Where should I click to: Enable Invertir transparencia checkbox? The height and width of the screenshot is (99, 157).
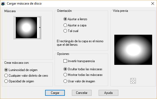tap(79, 61)
